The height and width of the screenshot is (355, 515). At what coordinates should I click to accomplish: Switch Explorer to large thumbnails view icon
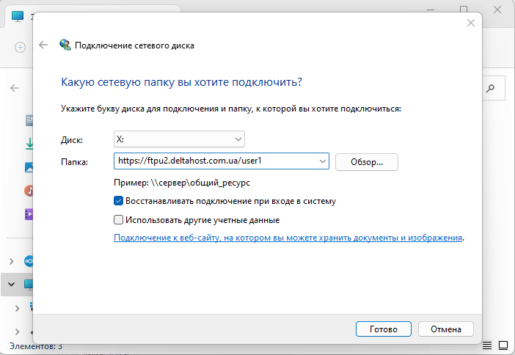pos(503,345)
